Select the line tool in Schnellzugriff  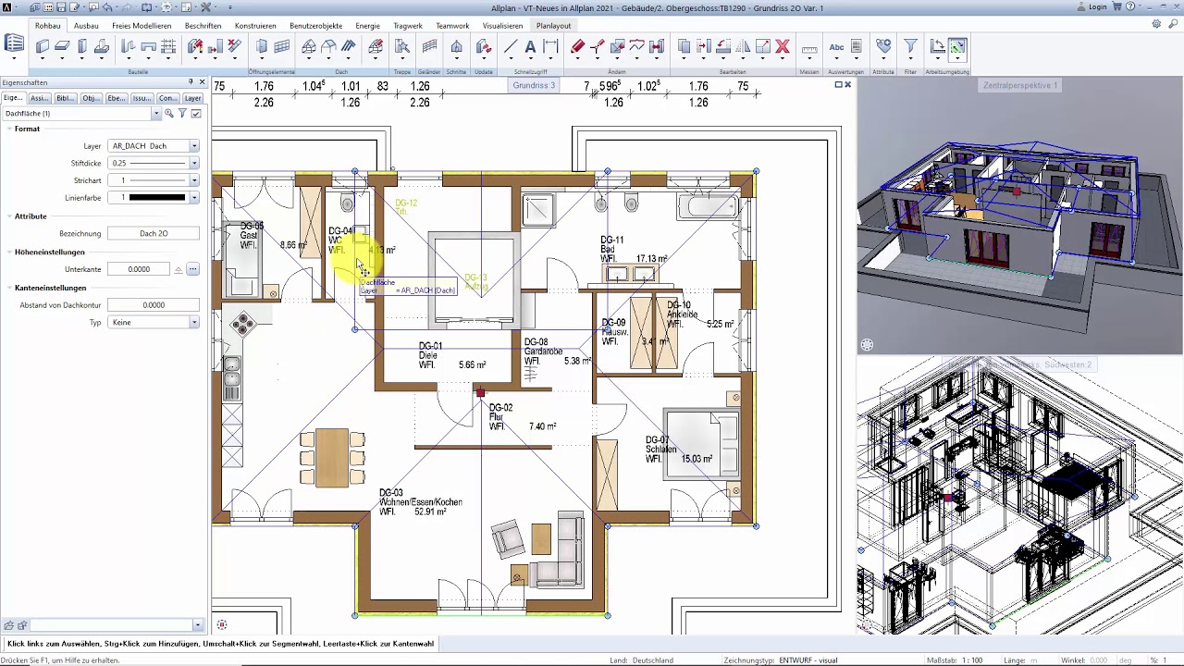[510, 46]
